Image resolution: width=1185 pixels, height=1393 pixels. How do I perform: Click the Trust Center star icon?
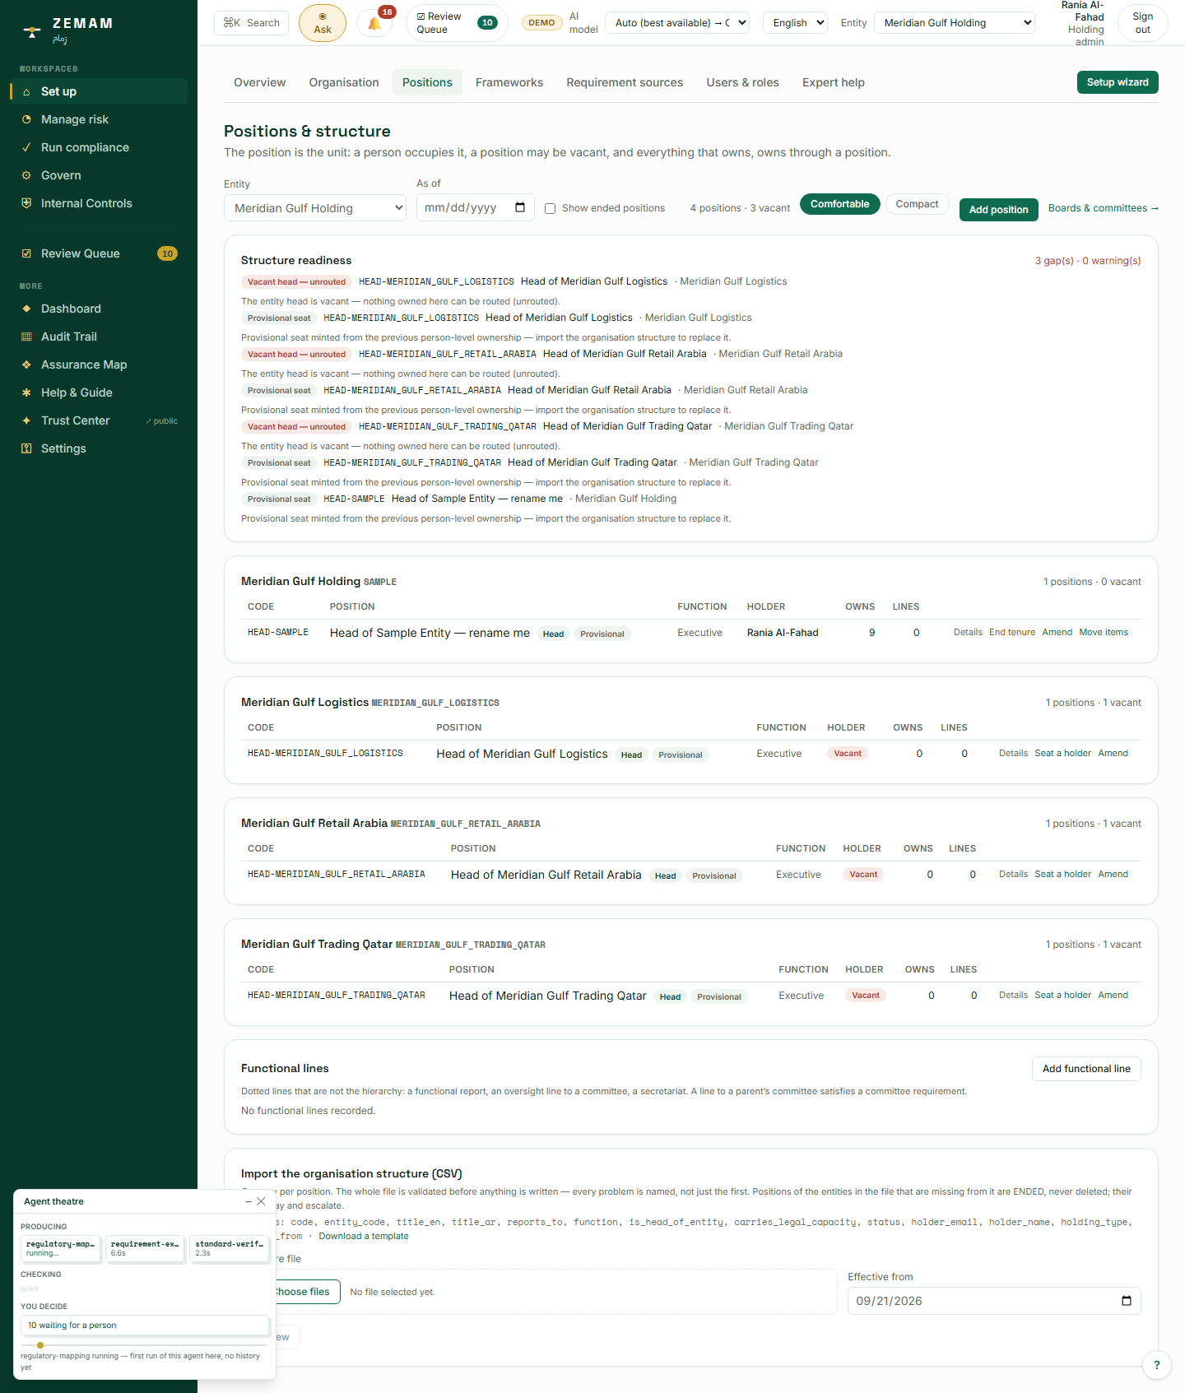tap(26, 420)
